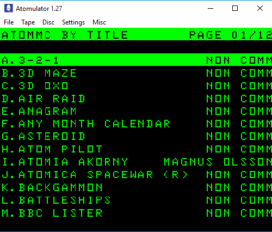
Task: Open the Misc menu
Action: pyautogui.click(x=99, y=22)
